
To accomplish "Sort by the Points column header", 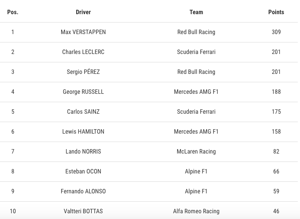I will click(276, 12).
